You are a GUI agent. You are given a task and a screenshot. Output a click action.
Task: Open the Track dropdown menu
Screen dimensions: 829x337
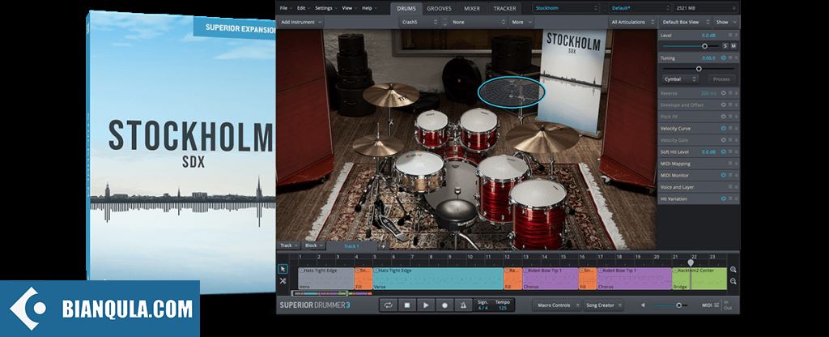point(289,245)
